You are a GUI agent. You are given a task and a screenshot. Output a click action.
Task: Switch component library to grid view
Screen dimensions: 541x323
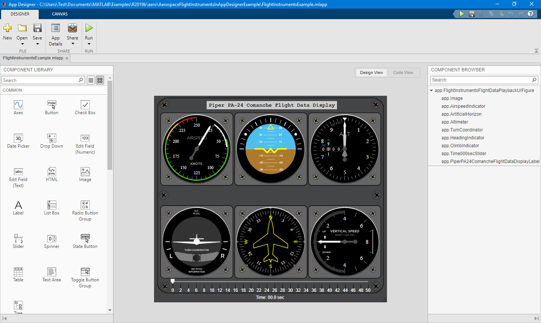100,80
